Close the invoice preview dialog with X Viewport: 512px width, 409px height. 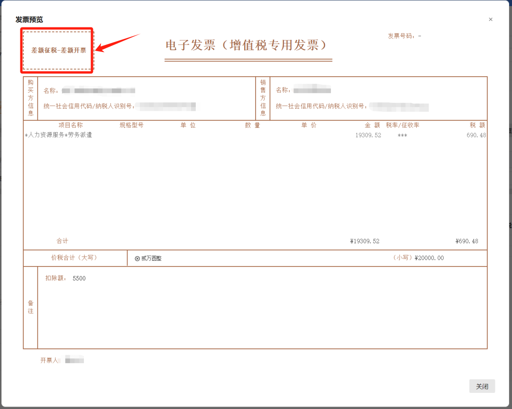(x=491, y=19)
